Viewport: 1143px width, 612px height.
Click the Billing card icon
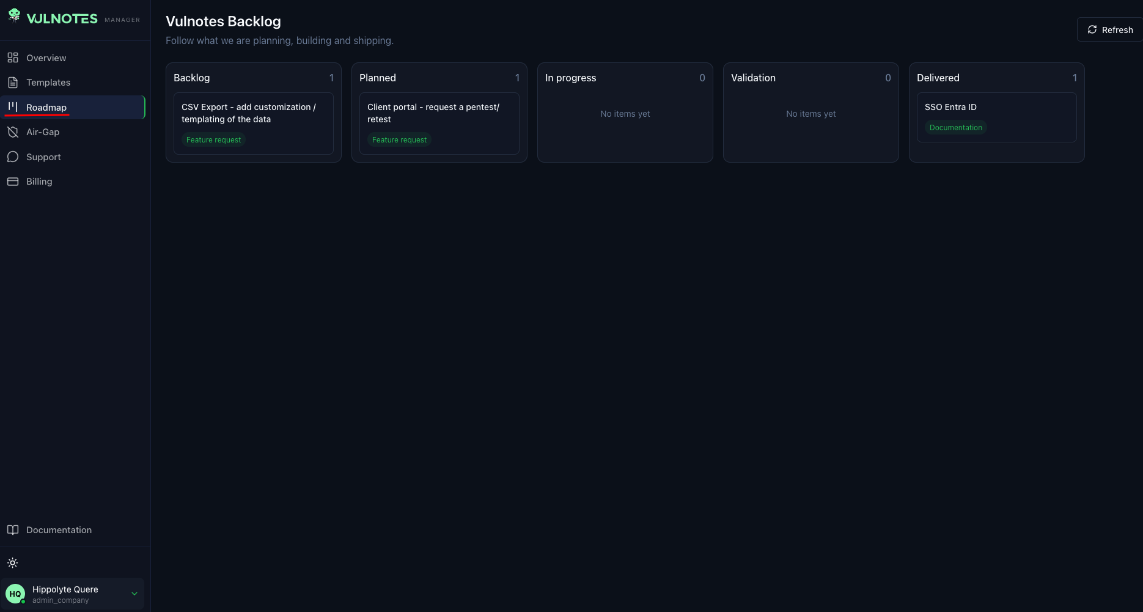click(13, 182)
